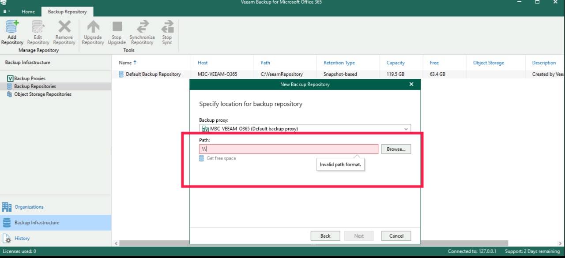The height and width of the screenshot is (258, 565).
Task: Open the History navigation pane
Action: (x=56, y=238)
